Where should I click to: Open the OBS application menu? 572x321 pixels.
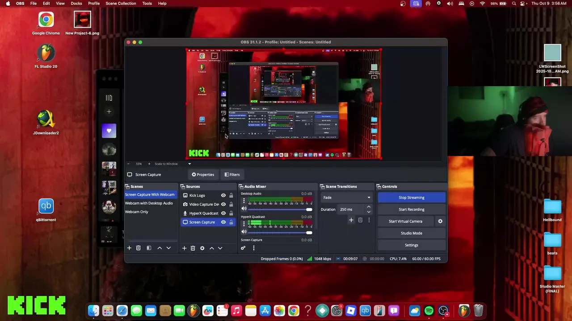point(20,3)
